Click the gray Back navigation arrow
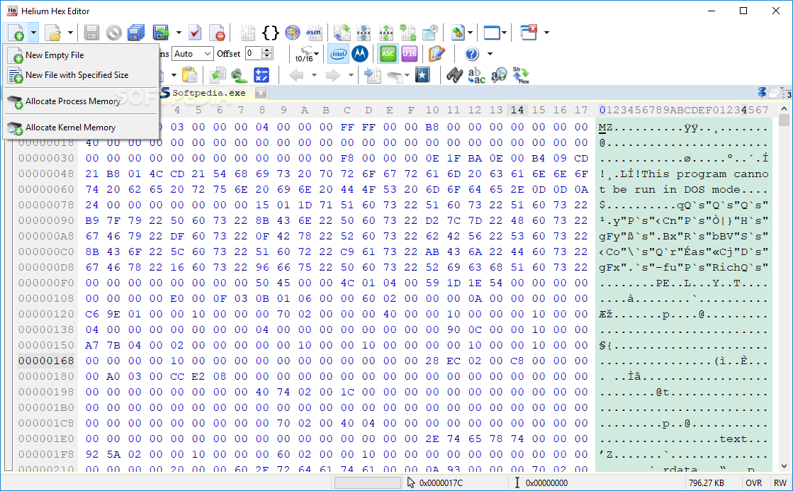This screenshot has width=793, height=491. [296, 75]
